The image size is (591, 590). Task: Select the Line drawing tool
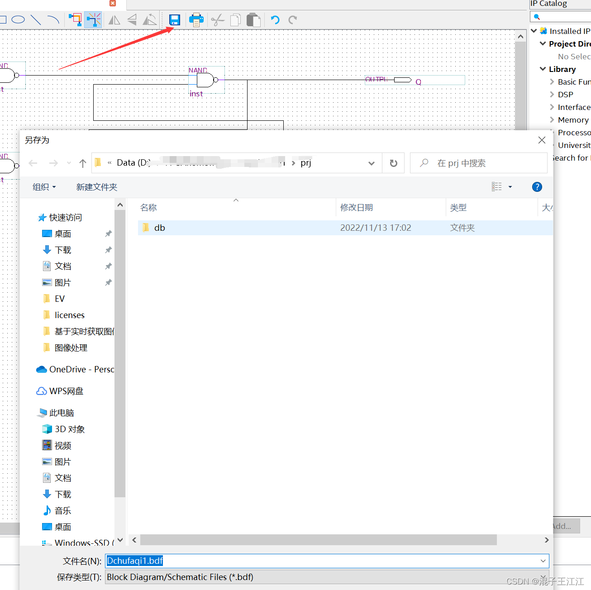pyautogui.click(x=36, y=20)
